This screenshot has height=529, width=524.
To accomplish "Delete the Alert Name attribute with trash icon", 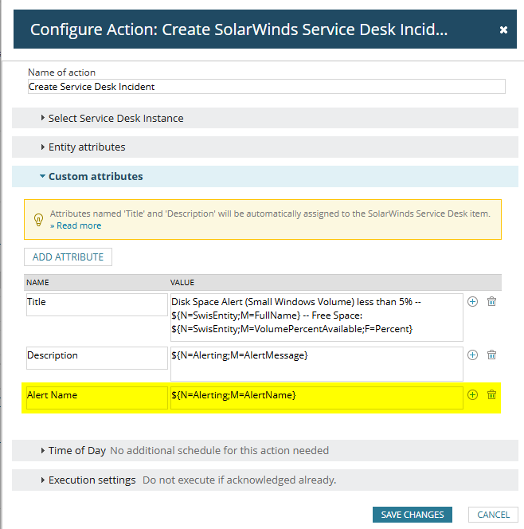I will click(492, 394).
